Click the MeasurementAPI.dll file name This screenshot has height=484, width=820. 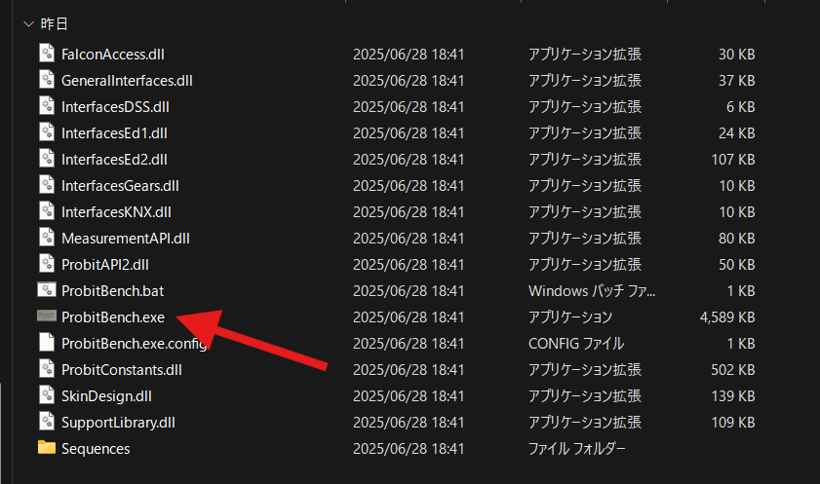tap(126, 239)
